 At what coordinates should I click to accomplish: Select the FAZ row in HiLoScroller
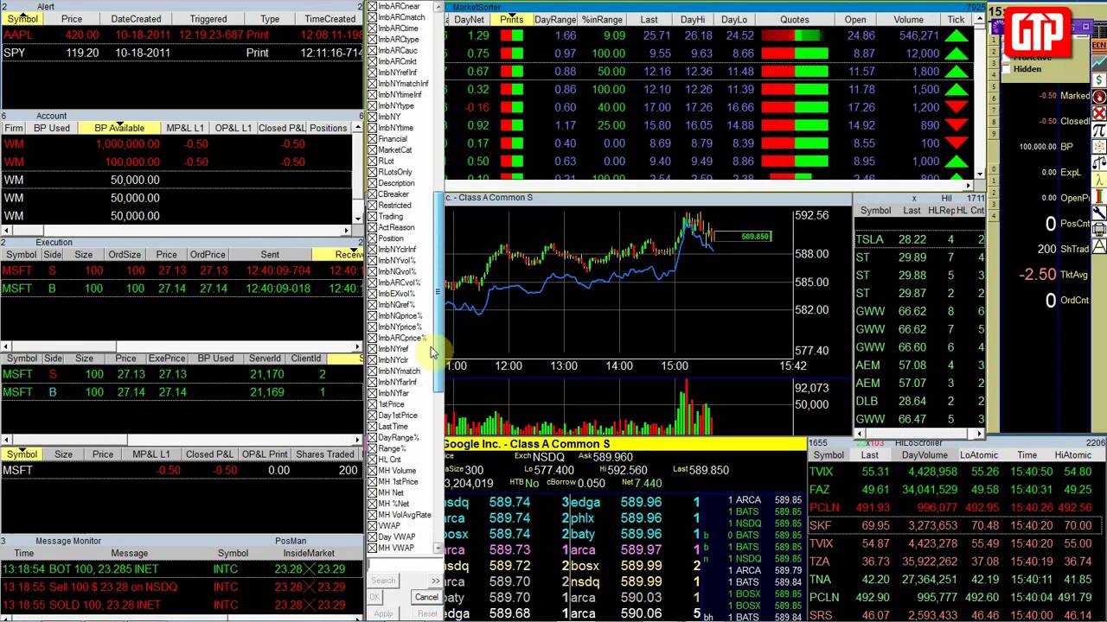tap(957, 490)
